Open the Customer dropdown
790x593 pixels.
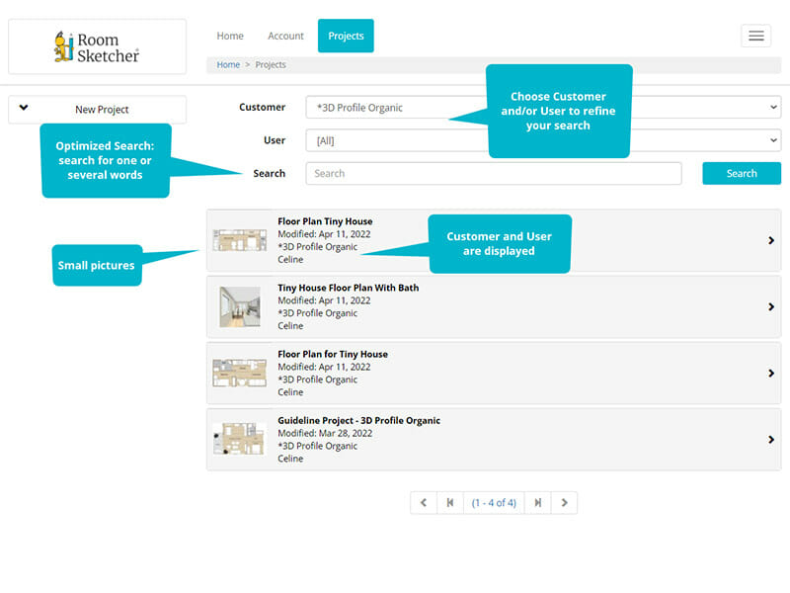coord(542,108)
